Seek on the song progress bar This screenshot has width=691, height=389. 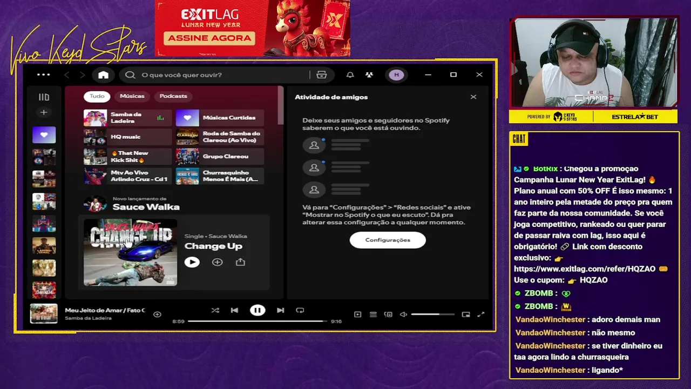(x=258, y=321)
